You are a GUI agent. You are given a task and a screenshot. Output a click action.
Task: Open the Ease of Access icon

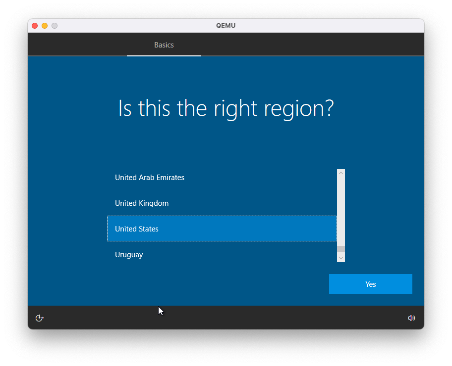click(40, 318)
